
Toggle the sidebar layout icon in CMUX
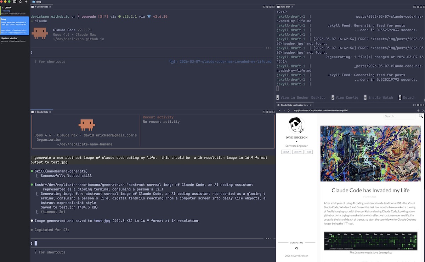click(14, 2)
